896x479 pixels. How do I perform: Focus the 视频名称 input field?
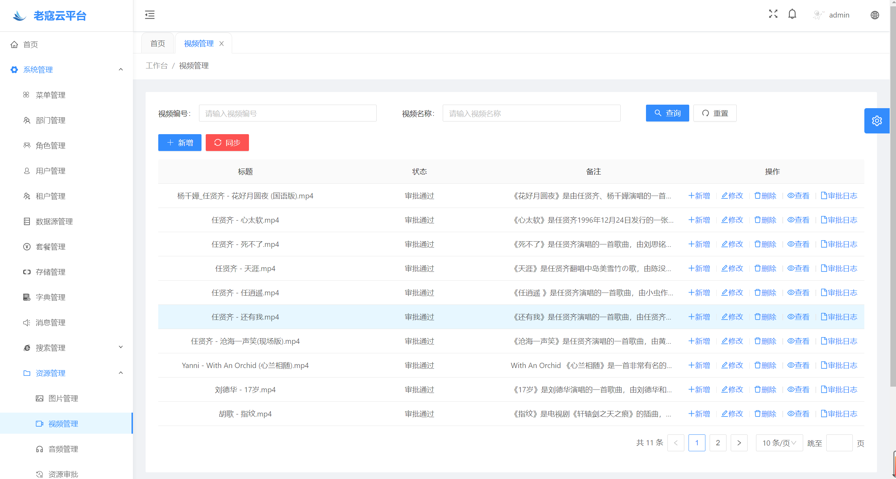pos(531,113)
